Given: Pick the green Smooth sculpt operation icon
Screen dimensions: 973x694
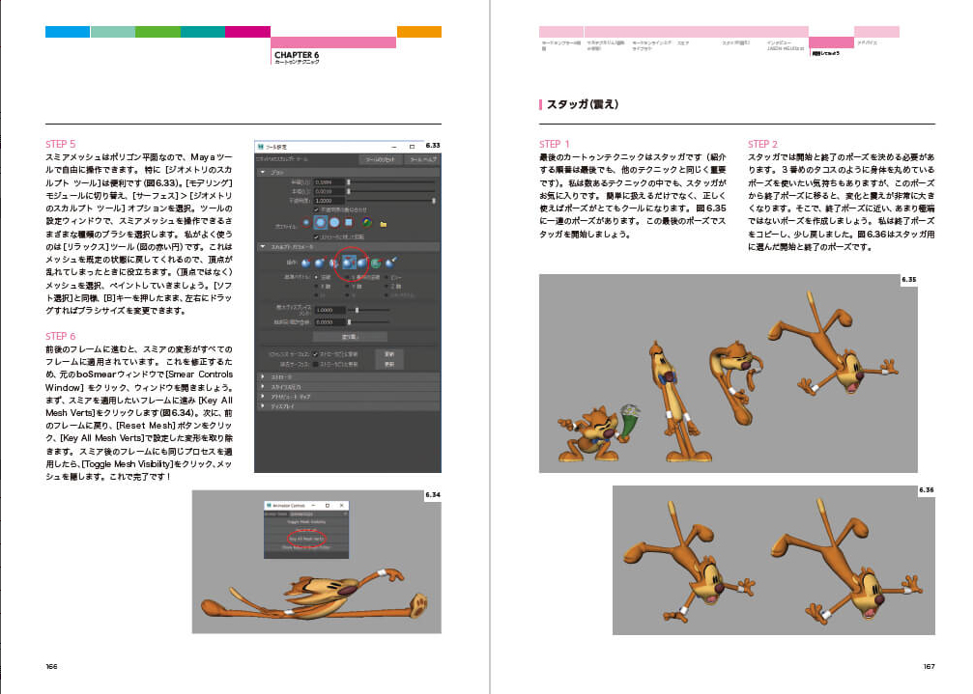Looking at the screenshot, I should (x=375, y=262).
